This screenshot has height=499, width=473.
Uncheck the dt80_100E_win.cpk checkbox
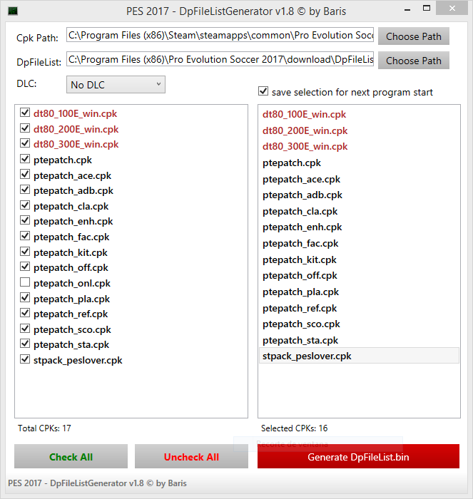click(x=25, y=113)
